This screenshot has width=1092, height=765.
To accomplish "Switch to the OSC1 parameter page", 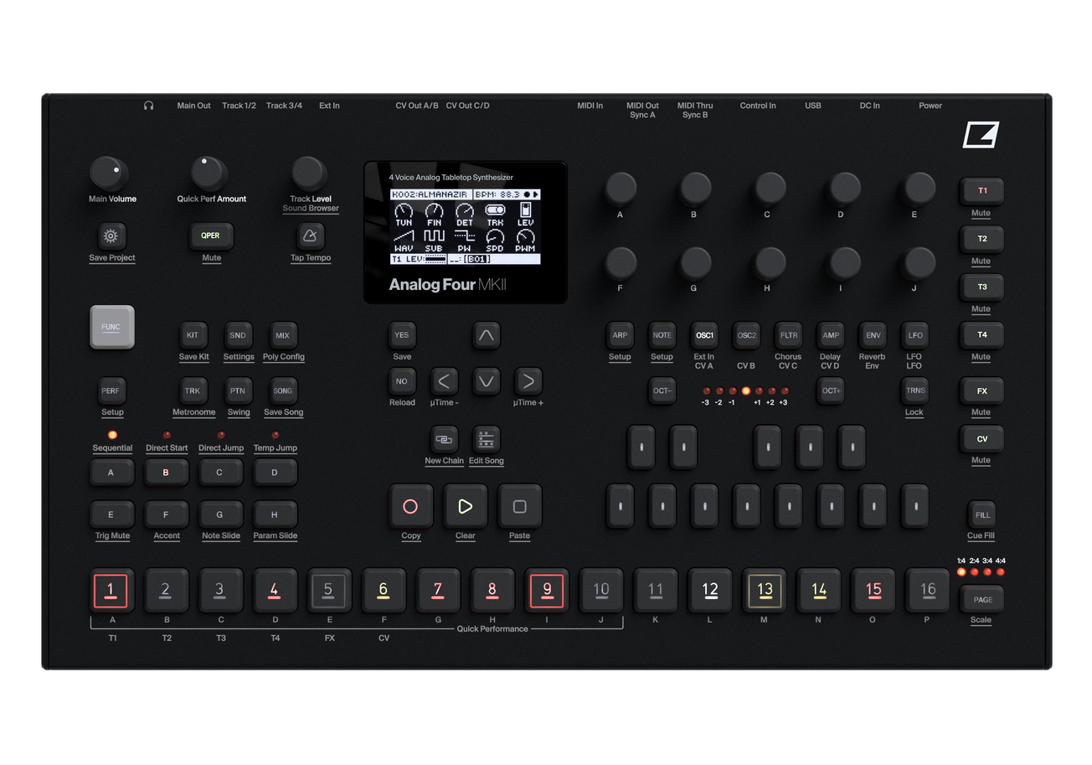I will (704, 335).
